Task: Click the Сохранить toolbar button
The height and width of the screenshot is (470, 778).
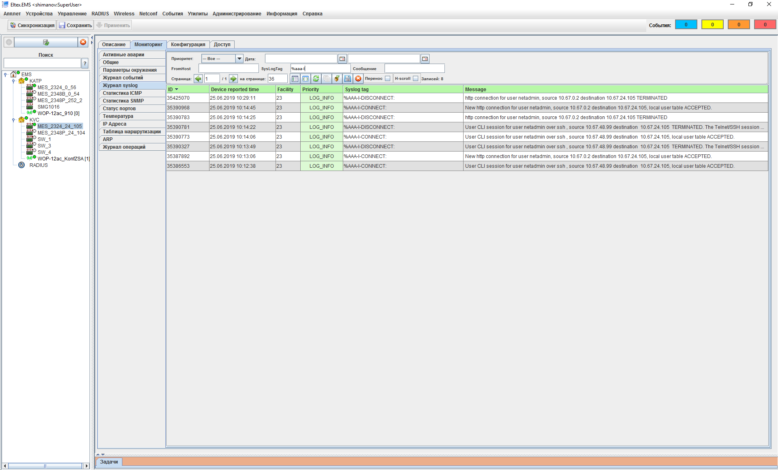Action: click(x=75, y=25)
